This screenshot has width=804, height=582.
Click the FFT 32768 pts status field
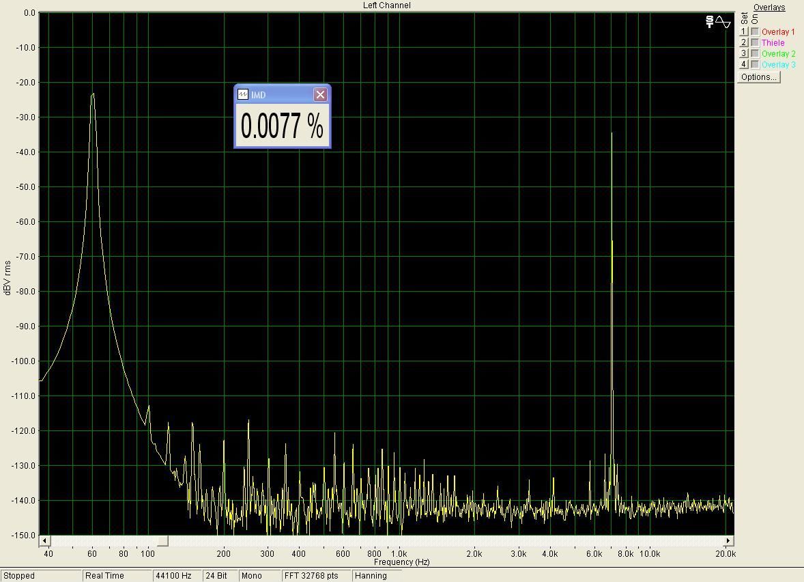click(317, 576)
